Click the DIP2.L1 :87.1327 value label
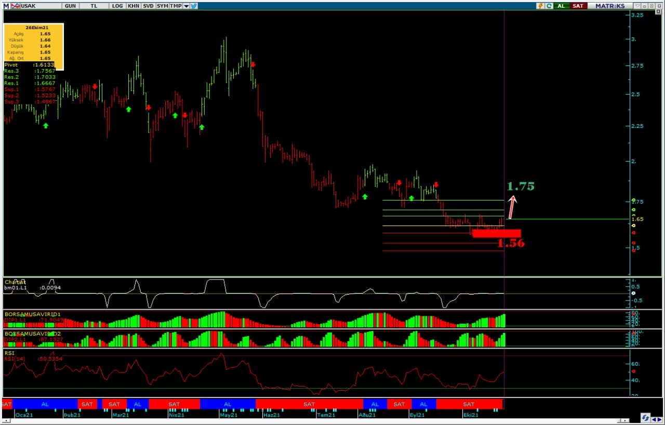 click(x=34, y=339)
